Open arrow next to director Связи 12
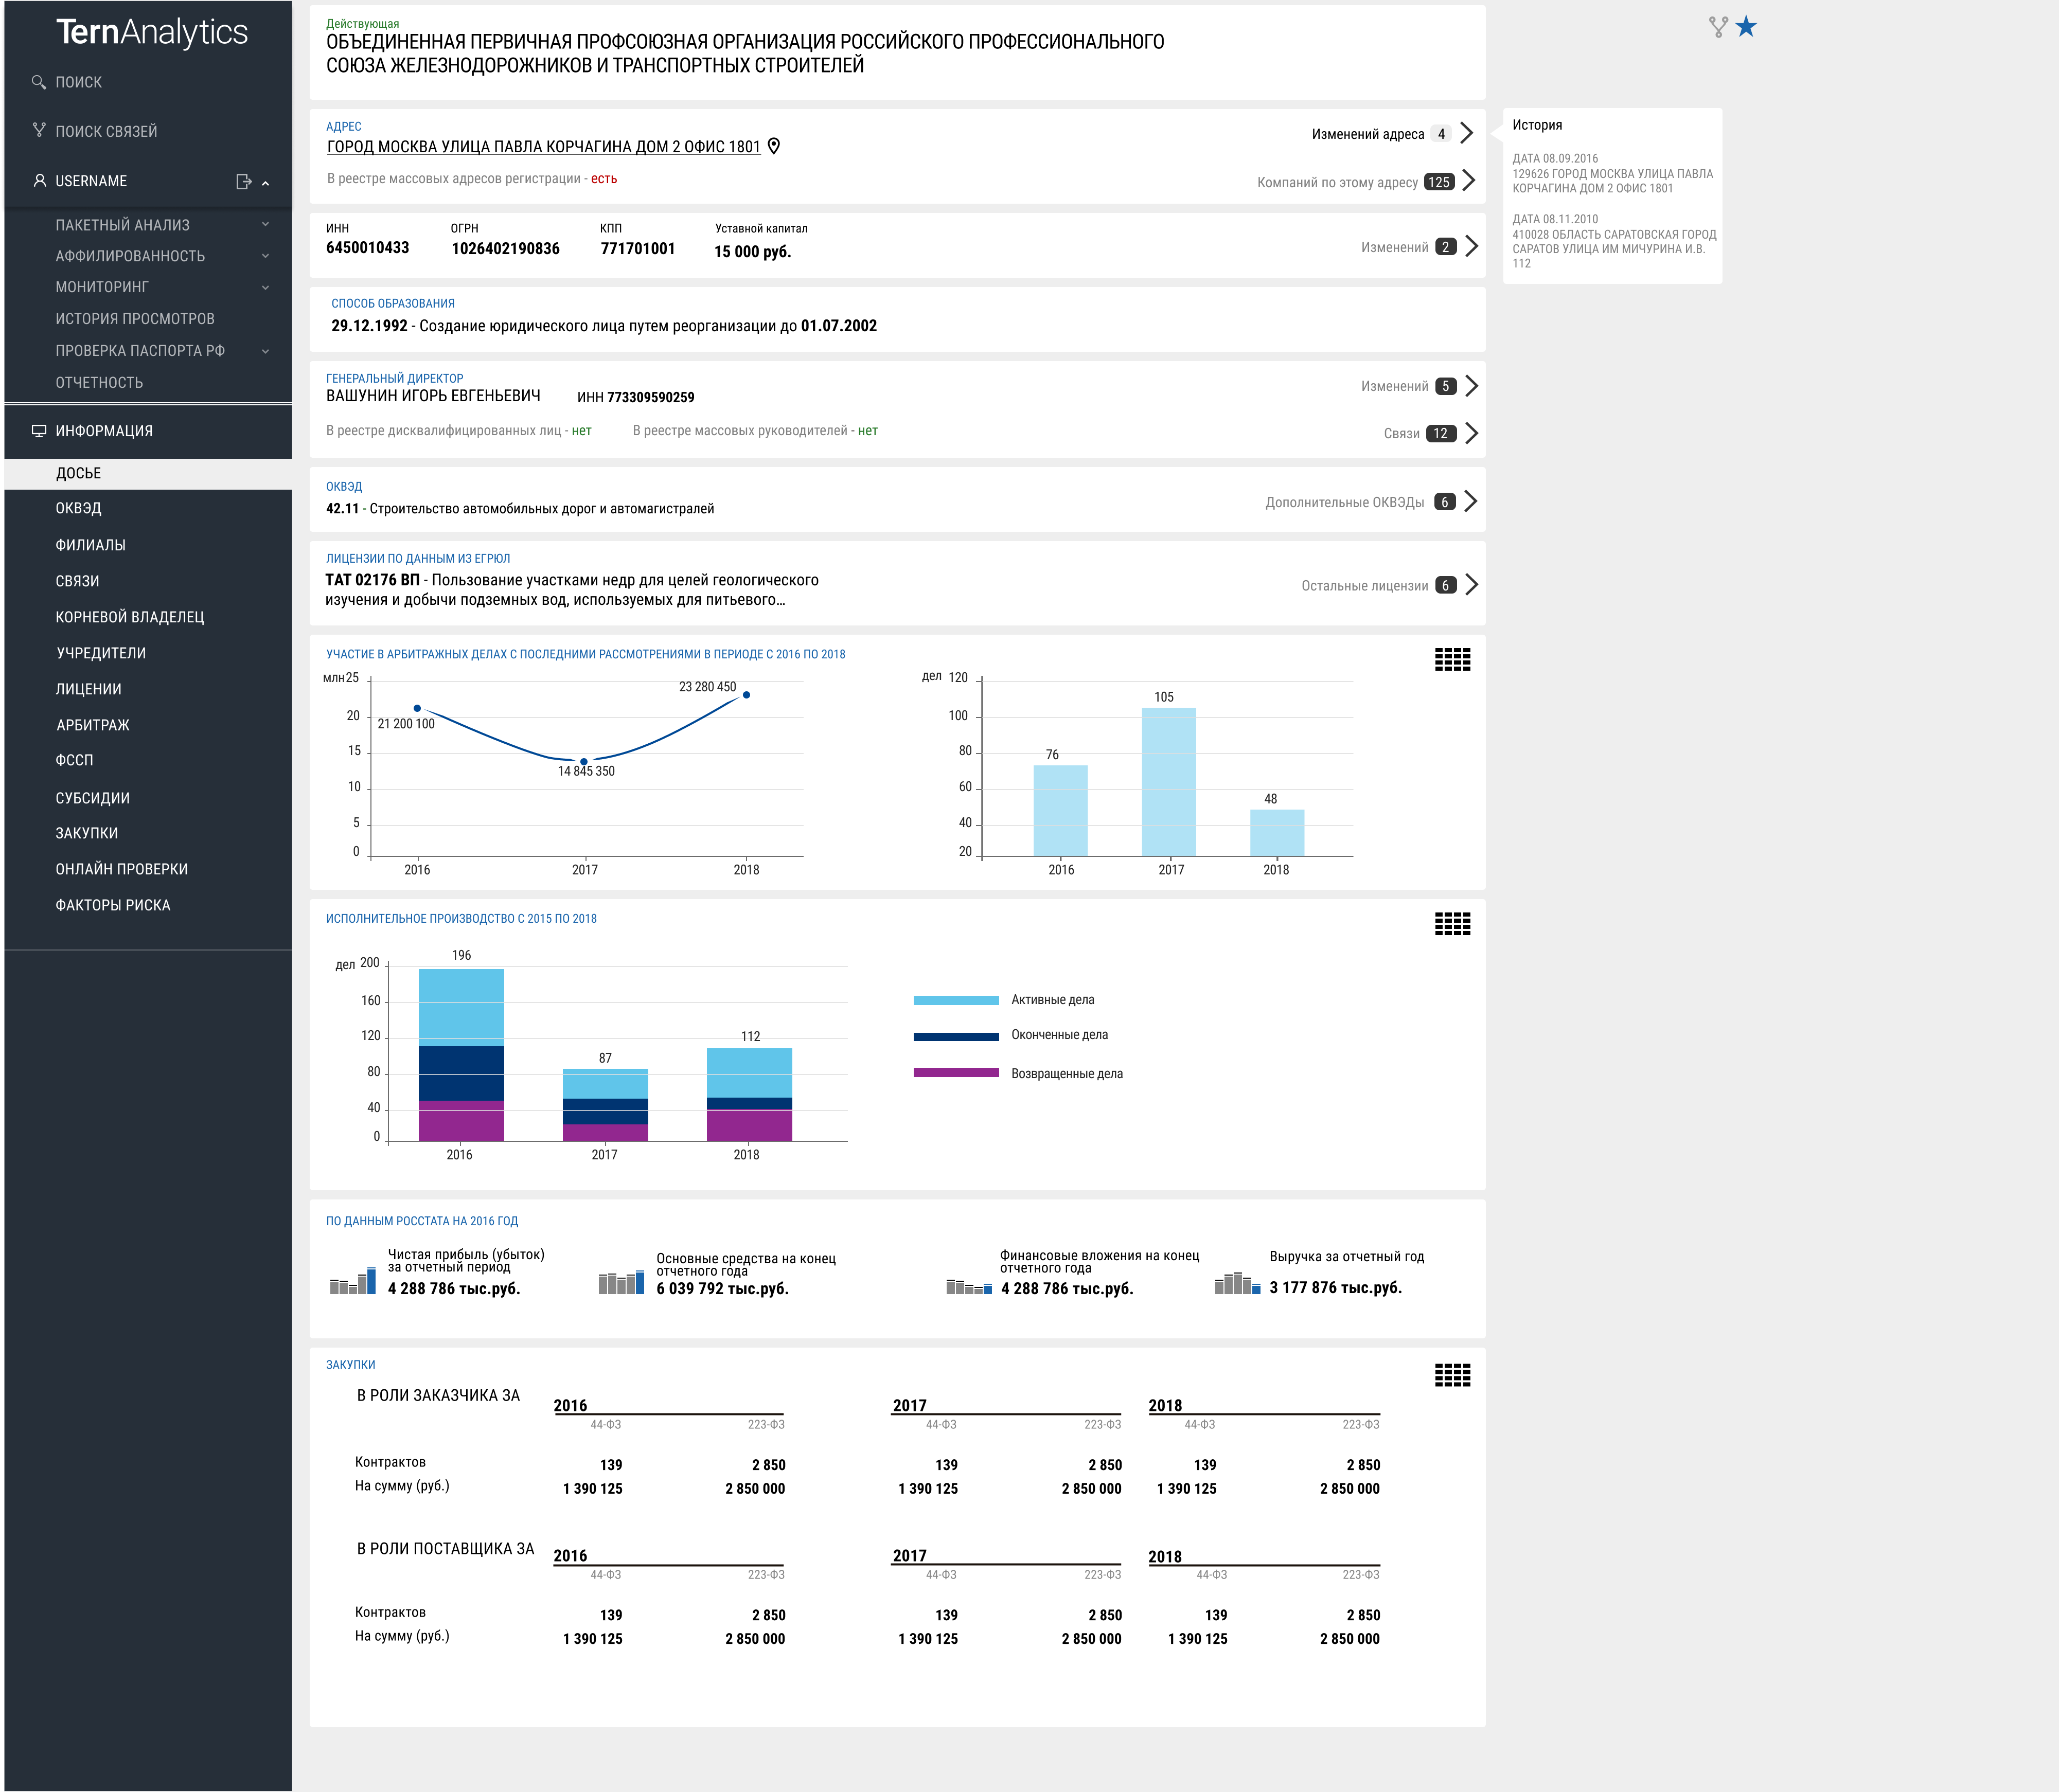Screen dimensions: 2059x1792 pyautogui.click(x=1471, y=433)
